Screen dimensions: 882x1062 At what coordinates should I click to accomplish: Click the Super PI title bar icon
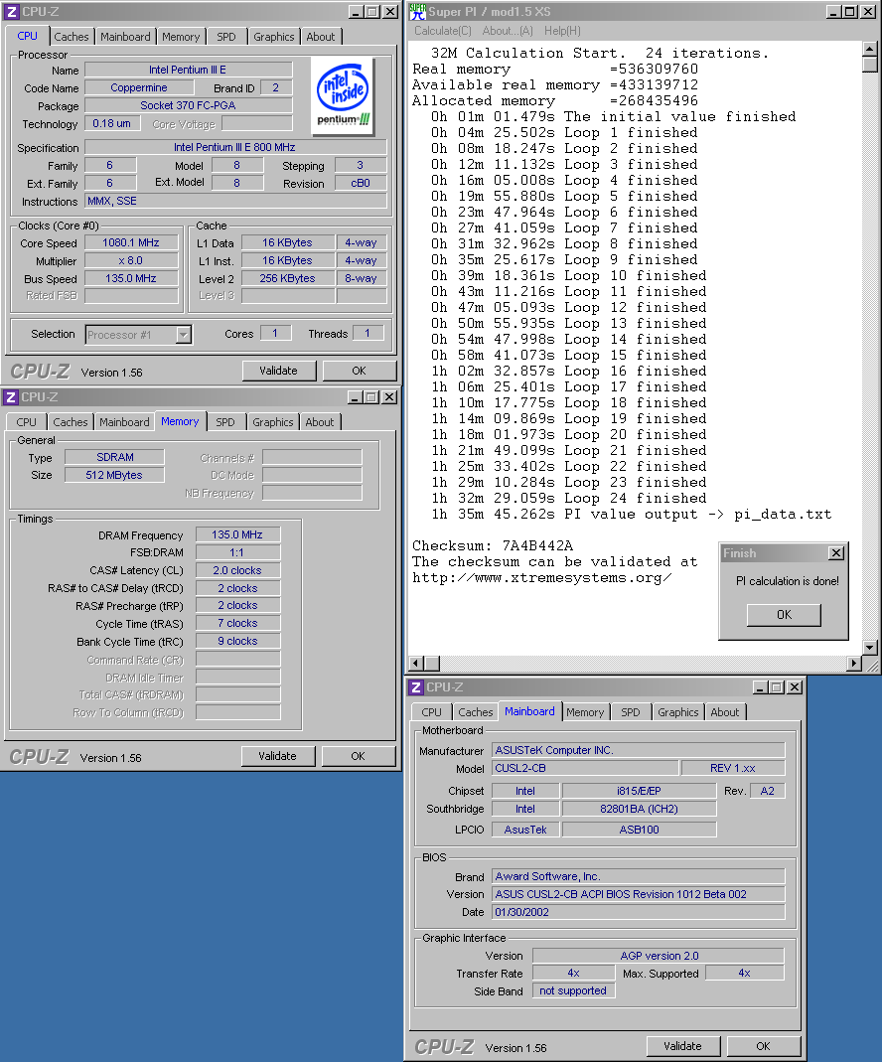pyautogui.click(x=417, y=12)
